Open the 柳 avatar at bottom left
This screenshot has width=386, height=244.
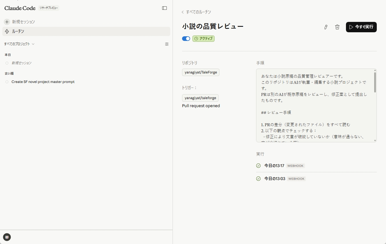(7, 237)
